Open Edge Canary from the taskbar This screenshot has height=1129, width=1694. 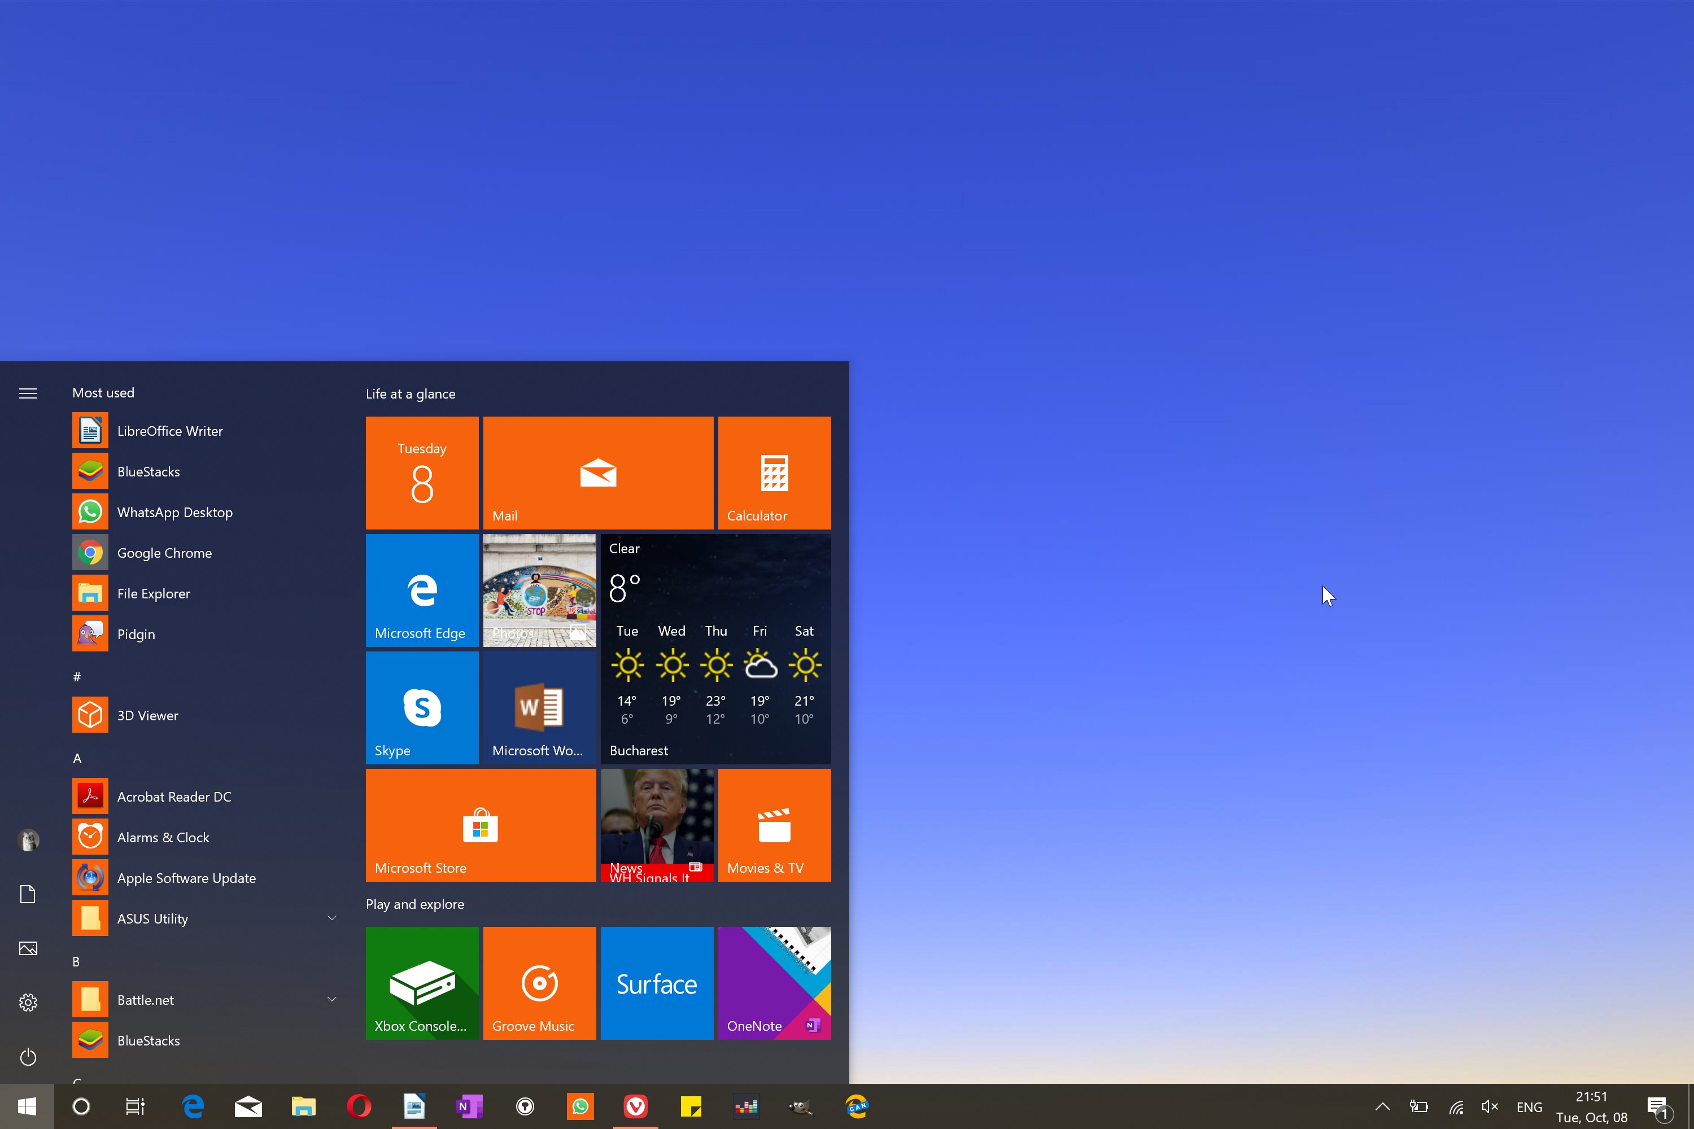tap(857, 1106)
